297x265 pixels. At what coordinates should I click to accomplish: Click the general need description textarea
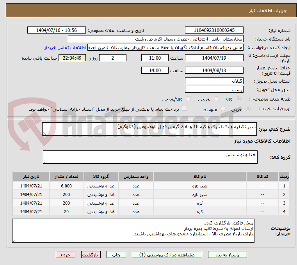pos(149,129)
